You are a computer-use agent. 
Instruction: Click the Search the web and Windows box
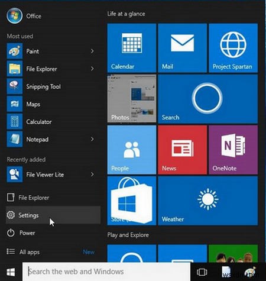click(106, 272)
